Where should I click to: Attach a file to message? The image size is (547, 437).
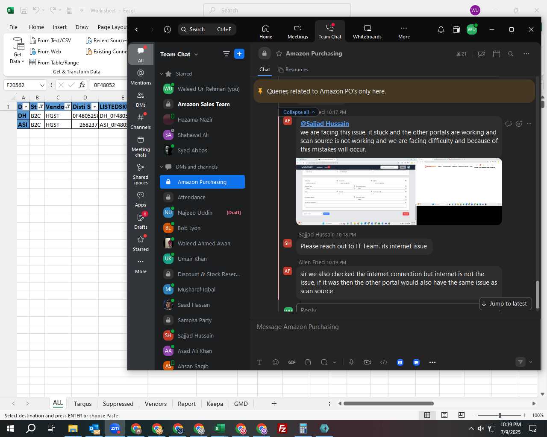pos(308,362)
